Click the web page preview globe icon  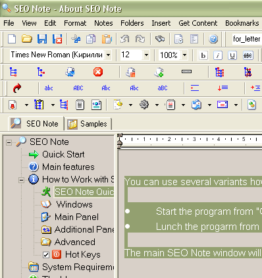[x=96, y=105]
